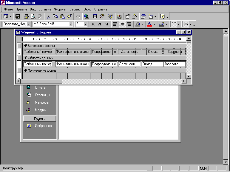
Task: Select the Оклад text box in data area
Action: (152, 64)
